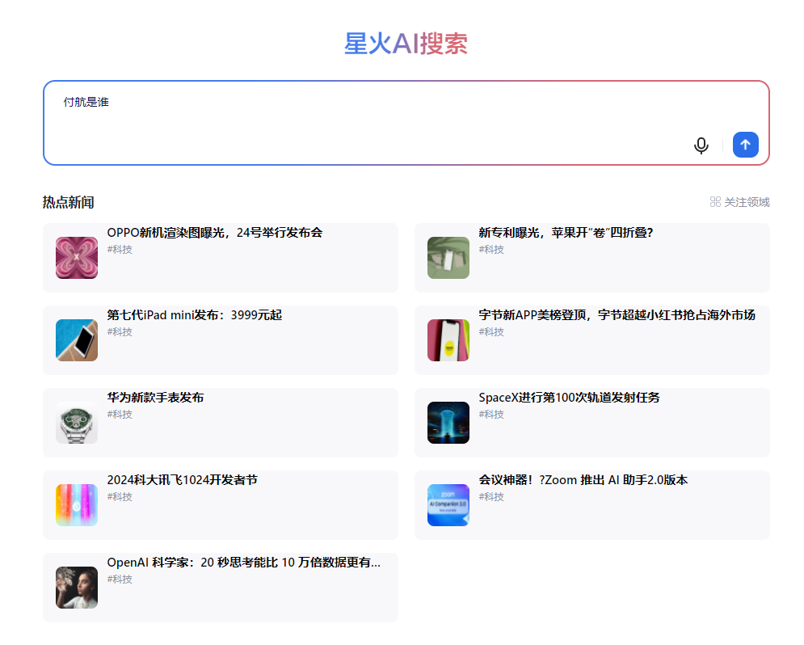Open the Zoom AI 助手2.0版本 headline

coord(583,480)
